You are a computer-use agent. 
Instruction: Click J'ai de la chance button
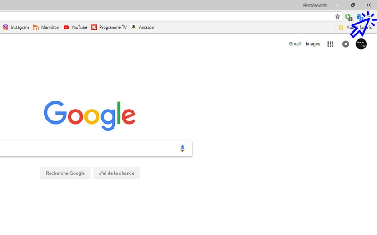[117, 173]
